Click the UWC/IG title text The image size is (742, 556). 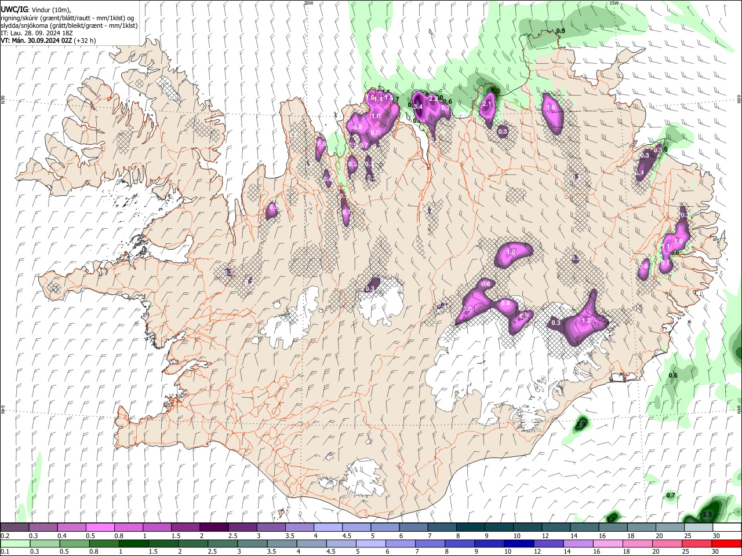tap(13, 10)
